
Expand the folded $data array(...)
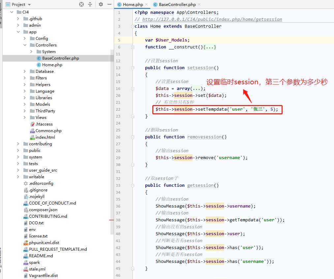pos(197,89)
